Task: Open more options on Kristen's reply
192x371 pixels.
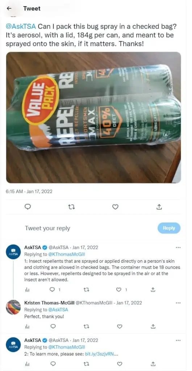Action: pyautogui.click(x=178, y=303)
